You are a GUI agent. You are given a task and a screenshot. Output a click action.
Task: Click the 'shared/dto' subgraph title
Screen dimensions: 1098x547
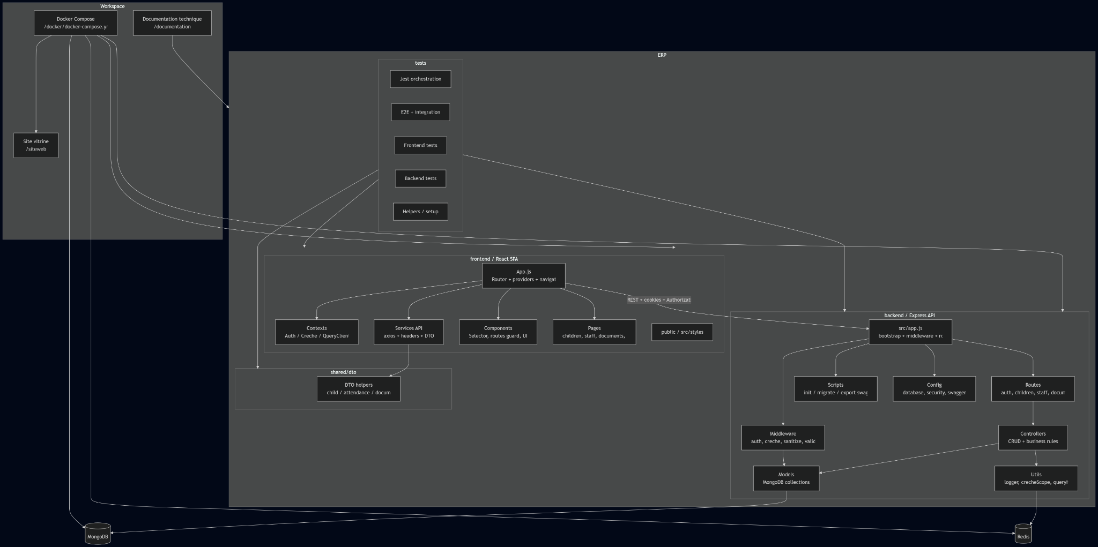coord(343,372)
